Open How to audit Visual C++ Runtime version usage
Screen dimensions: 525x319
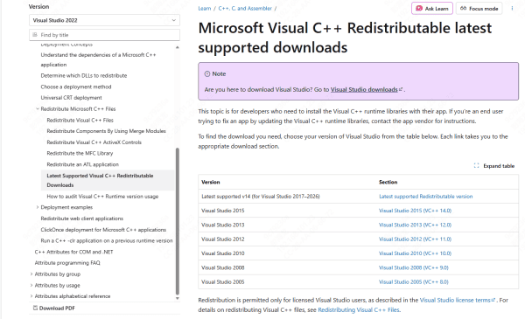[x=102, y=197]
